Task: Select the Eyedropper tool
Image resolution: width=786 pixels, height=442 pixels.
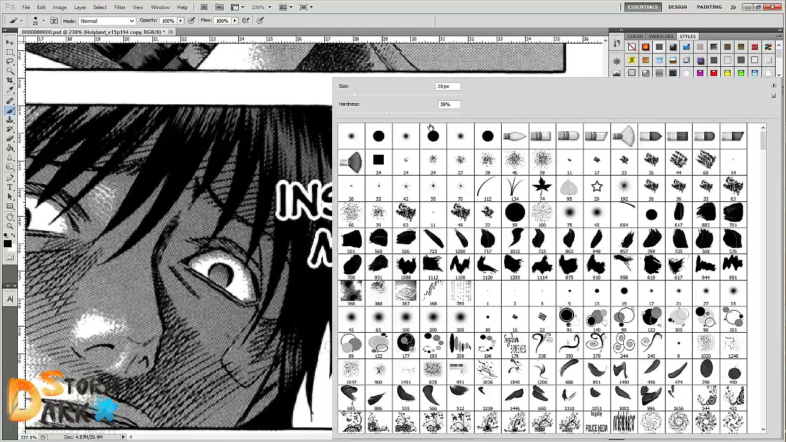Action: [10, 90]
